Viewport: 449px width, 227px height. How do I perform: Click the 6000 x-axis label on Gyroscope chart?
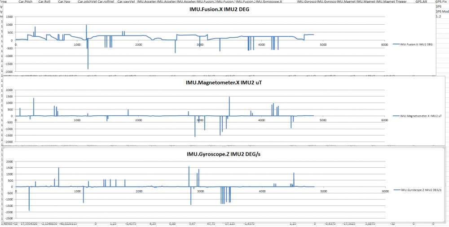pos(384,192)
